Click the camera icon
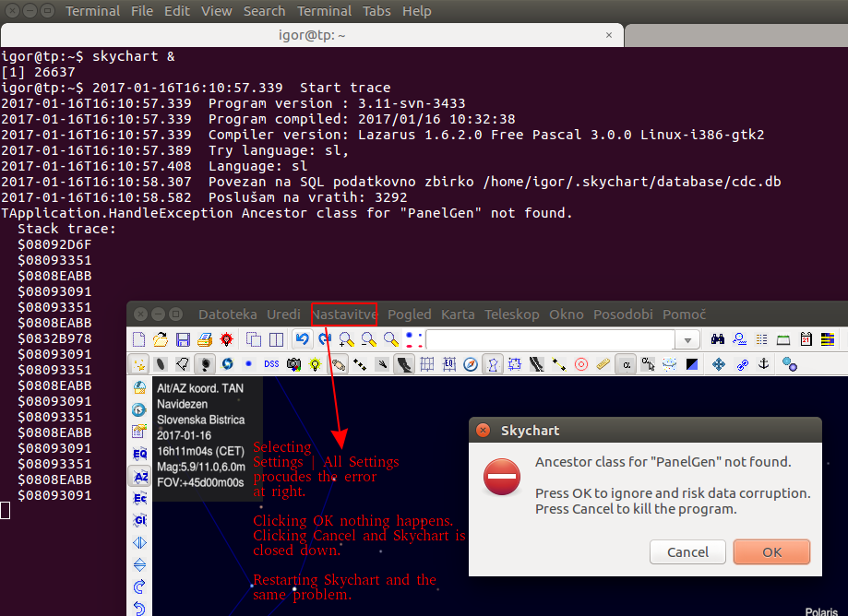 pos(293,364)
